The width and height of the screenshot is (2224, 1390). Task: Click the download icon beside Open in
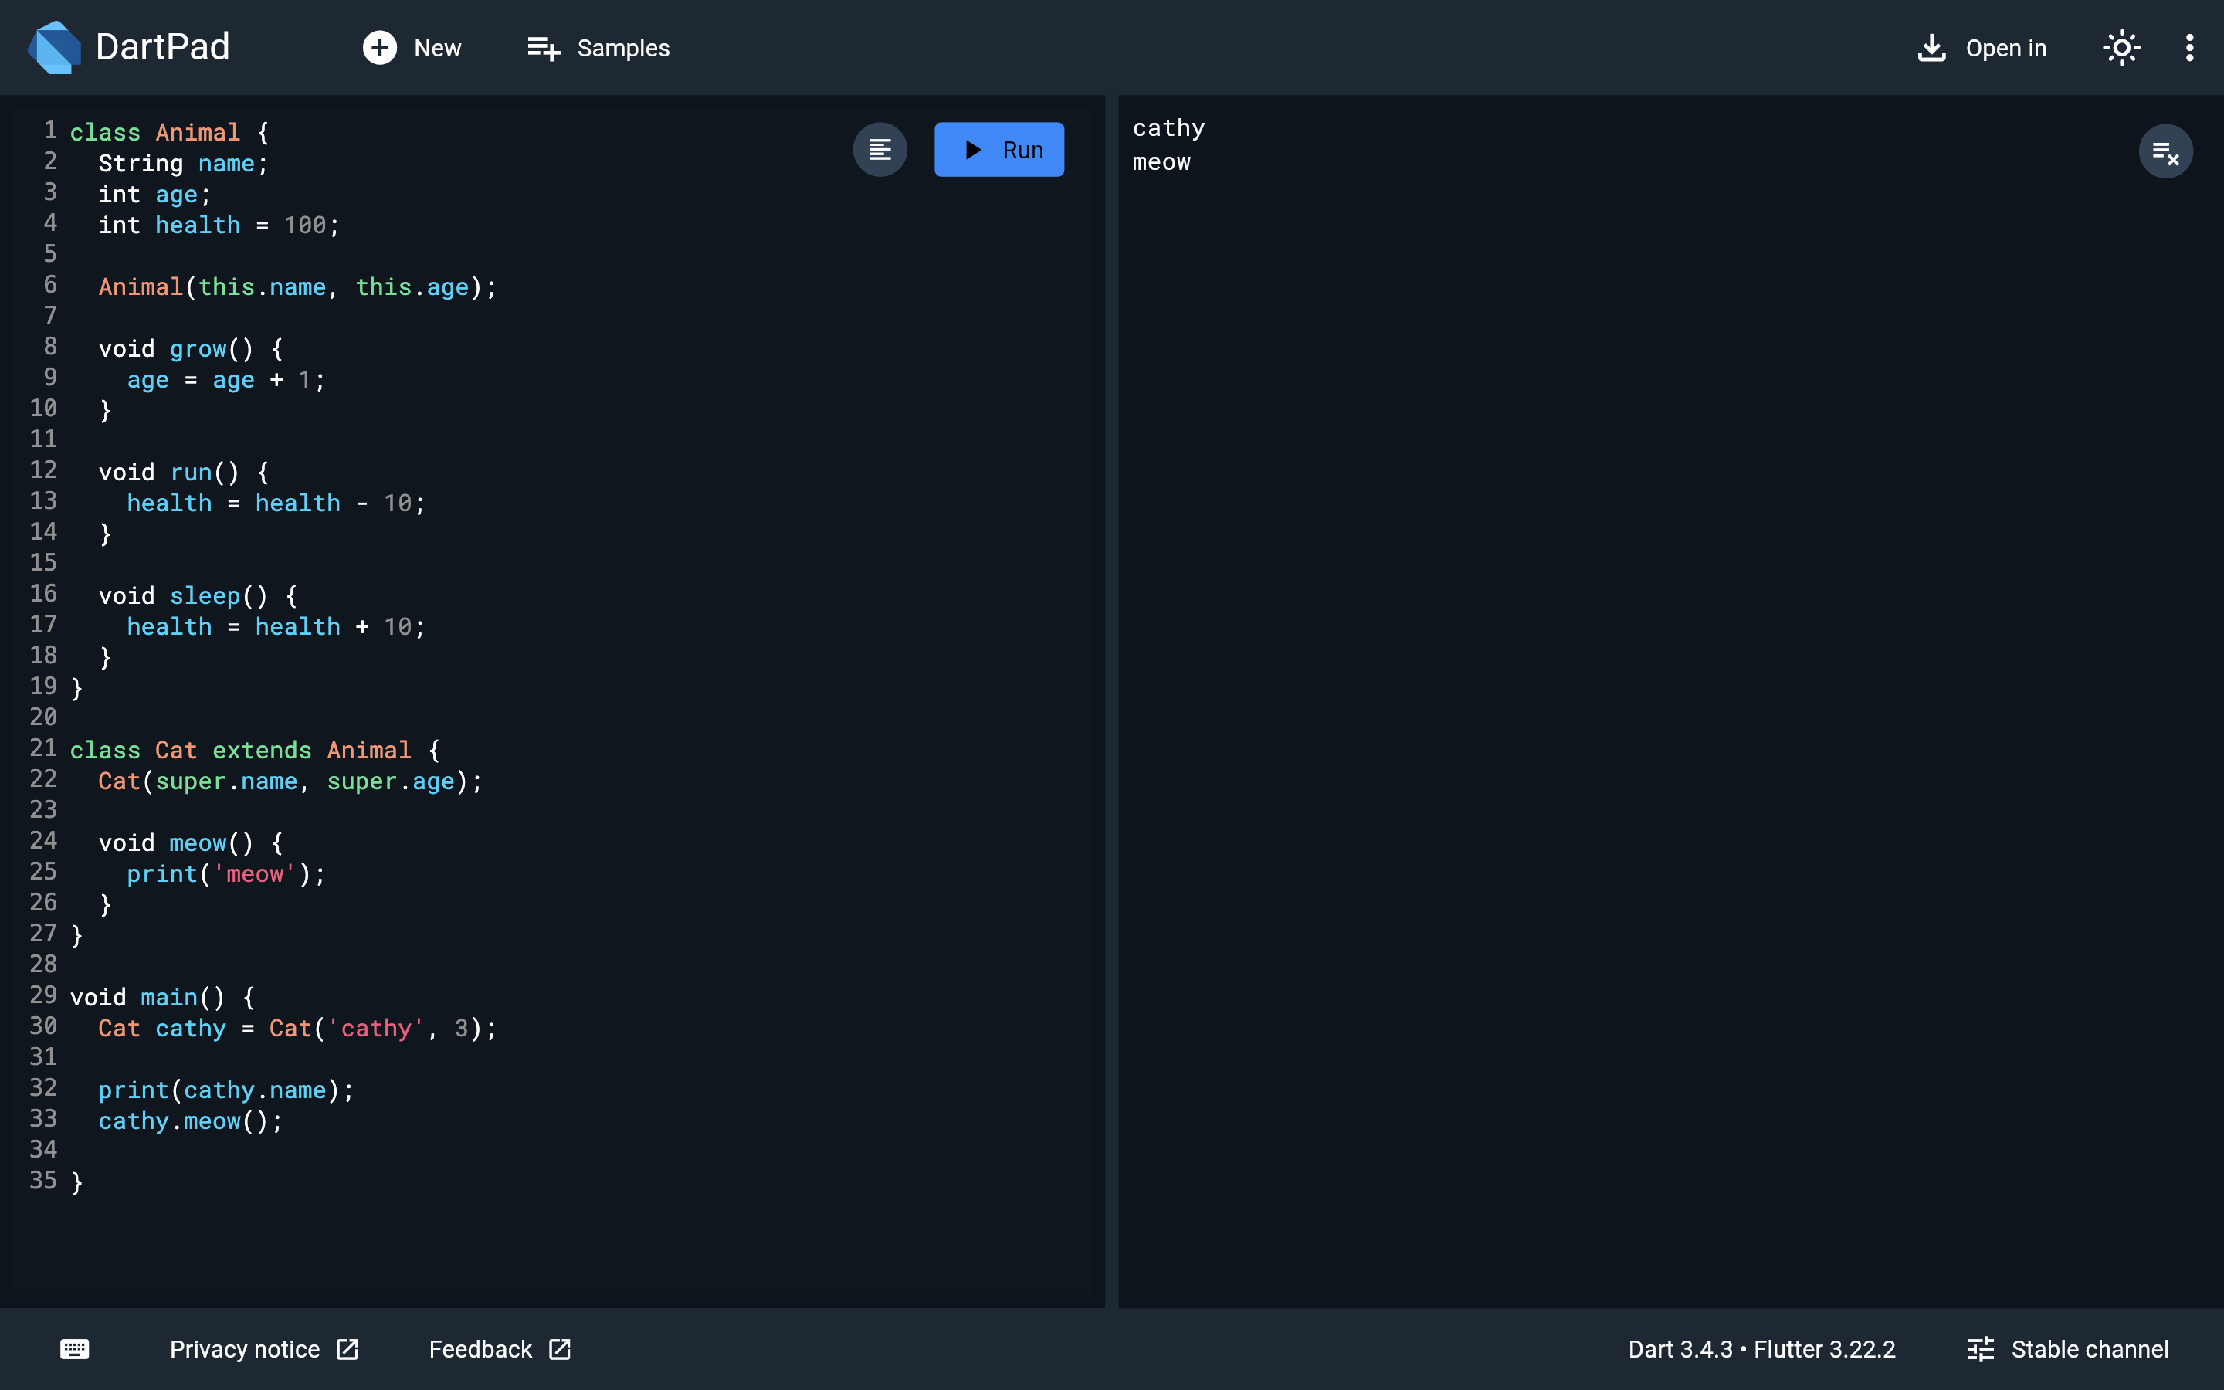click(1932, 48)
